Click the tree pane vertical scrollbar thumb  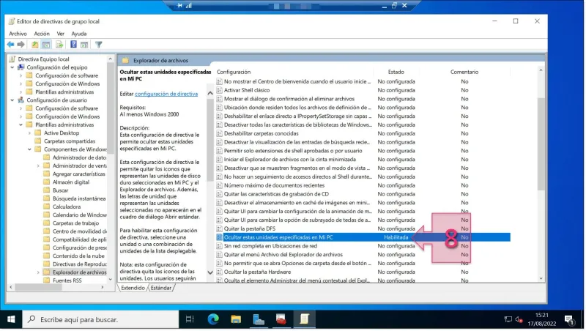[x=111, y=108]
